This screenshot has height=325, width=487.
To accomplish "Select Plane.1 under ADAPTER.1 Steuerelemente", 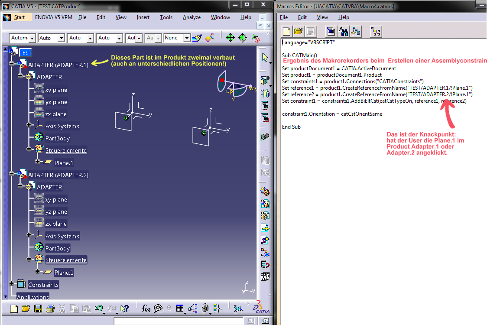I will click(x=64, y=163).
